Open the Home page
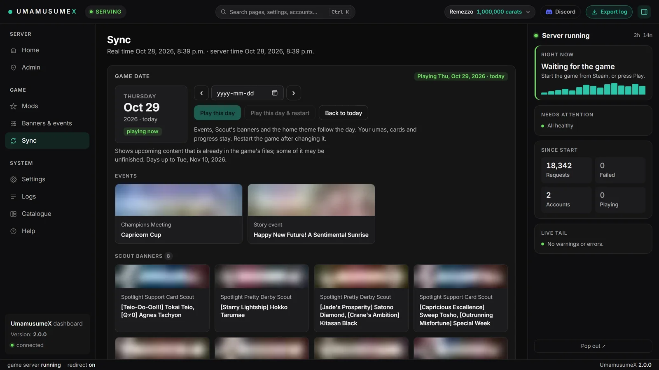The height and width of the screenshot is (370, 659). [x=47, y=50]
